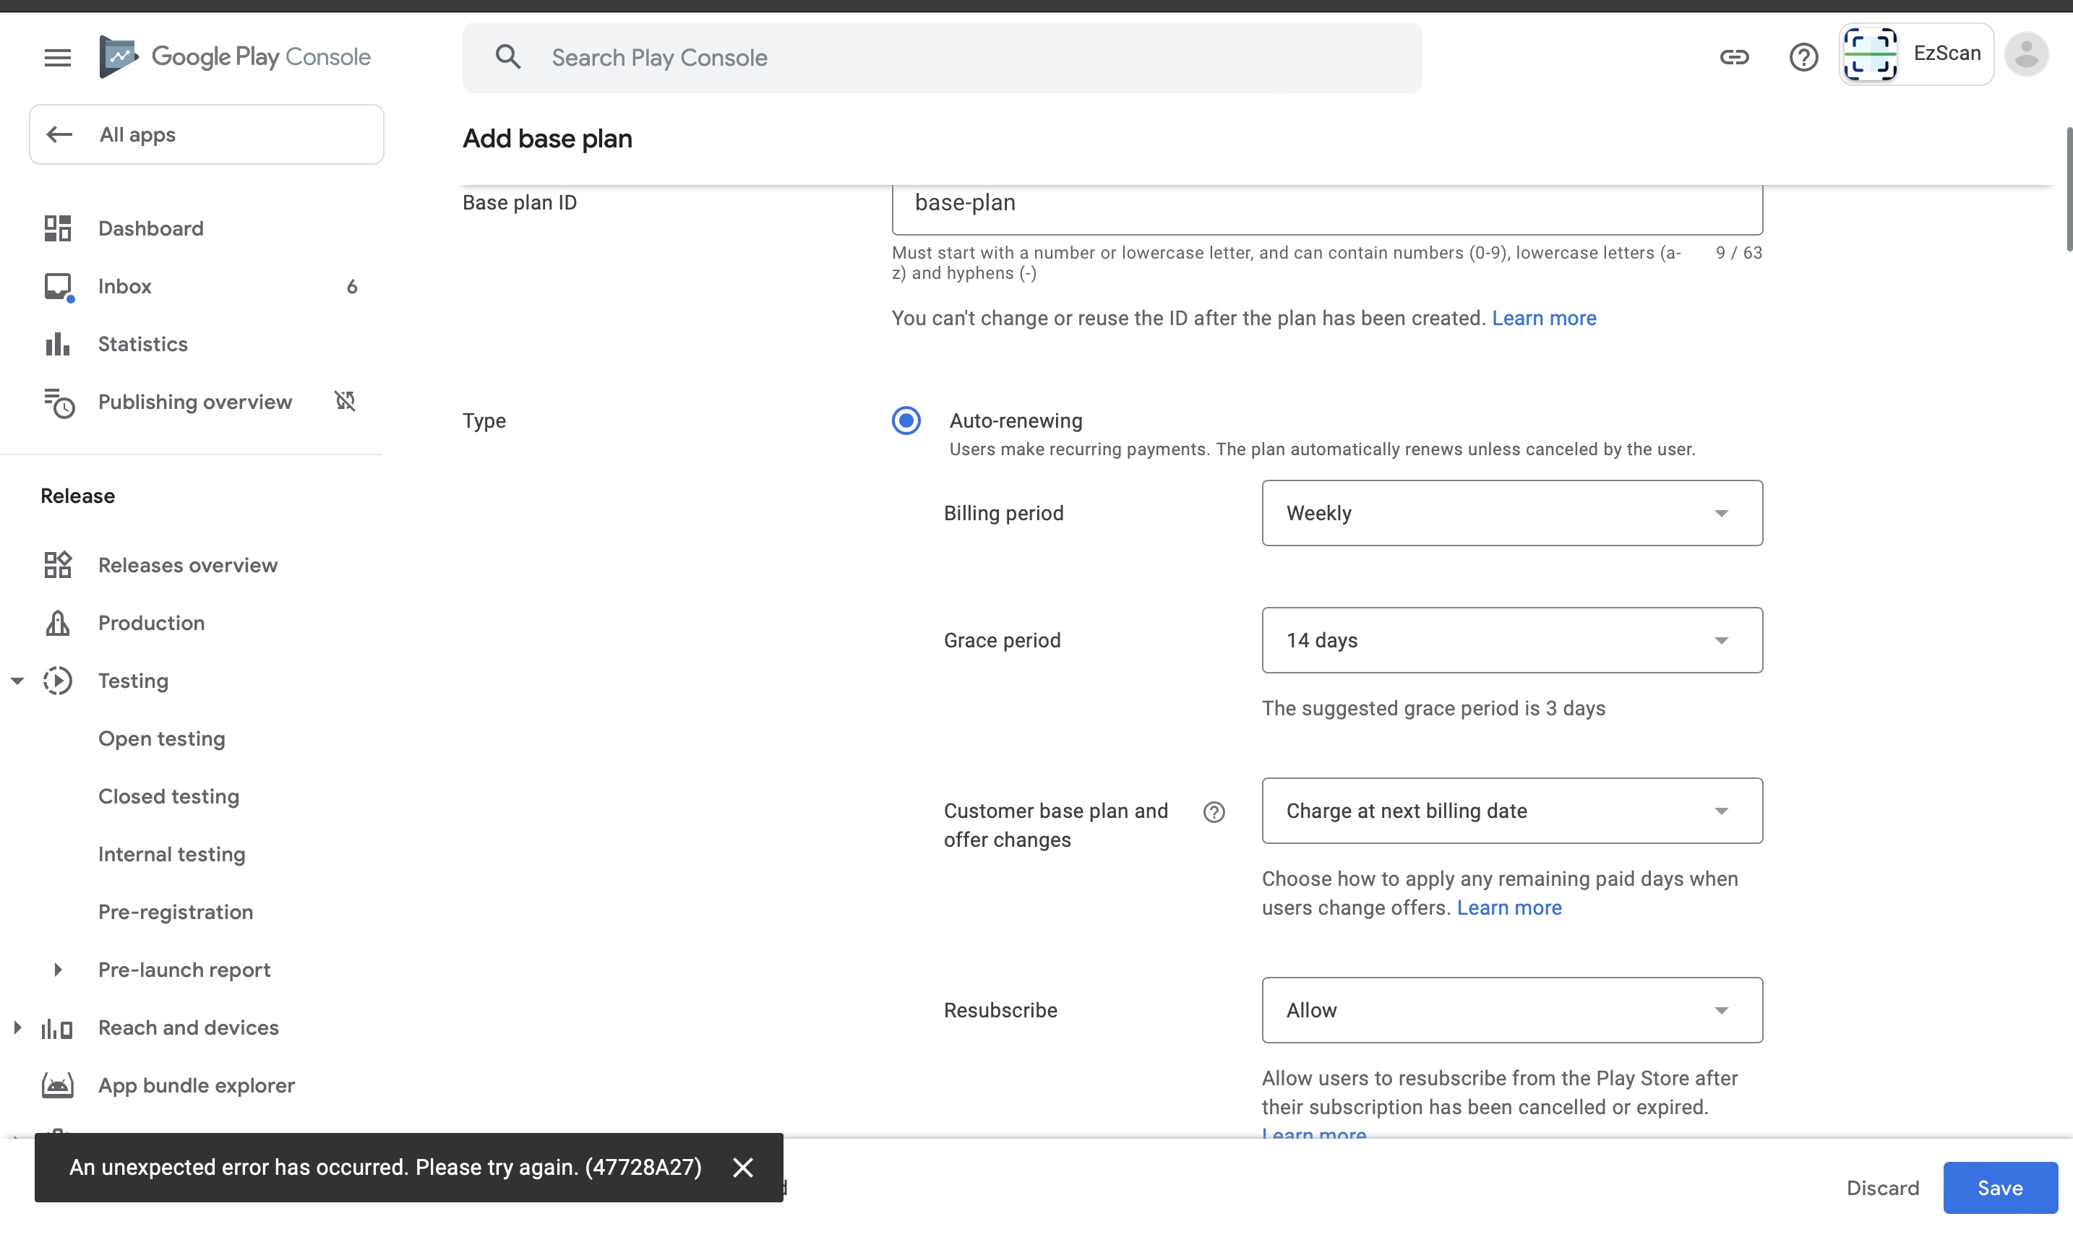Click suggested grace period is 3 days text
The width and height of the screenshot is (2073, 1237).
1433,709
